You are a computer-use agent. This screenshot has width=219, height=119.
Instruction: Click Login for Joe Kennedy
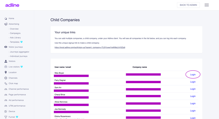193,111
